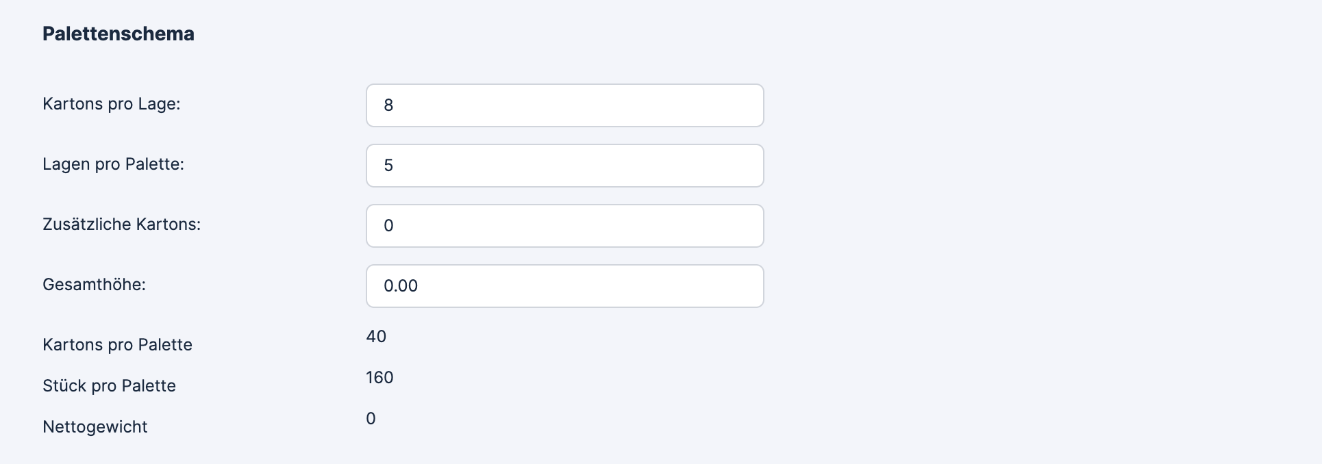1322x464 pixels.
Task: Click the 0.00 value in Gesamthöhe
Action: pyautogui.click(x=401, y=285)
